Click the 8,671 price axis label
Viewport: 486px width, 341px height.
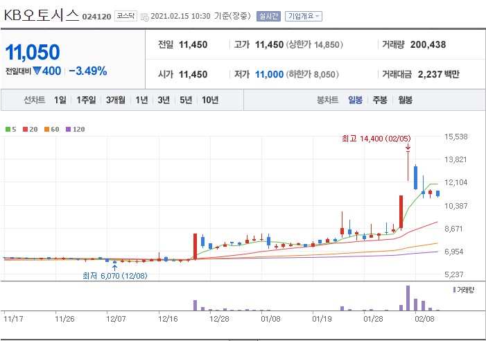453,229
